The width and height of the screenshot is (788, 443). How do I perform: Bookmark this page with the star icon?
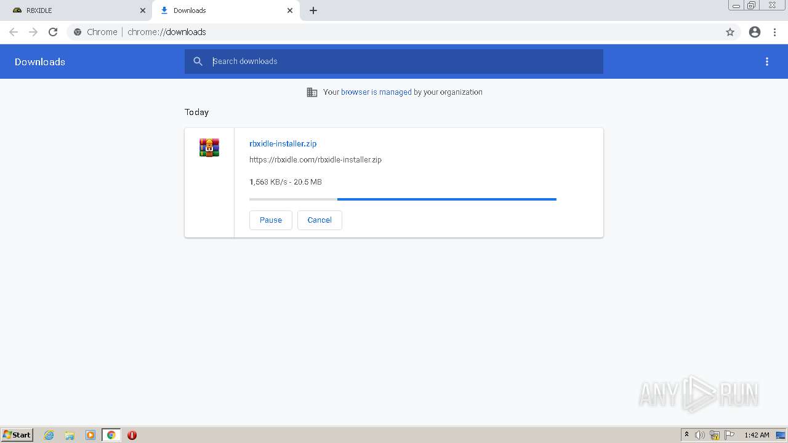coord(730,32)
